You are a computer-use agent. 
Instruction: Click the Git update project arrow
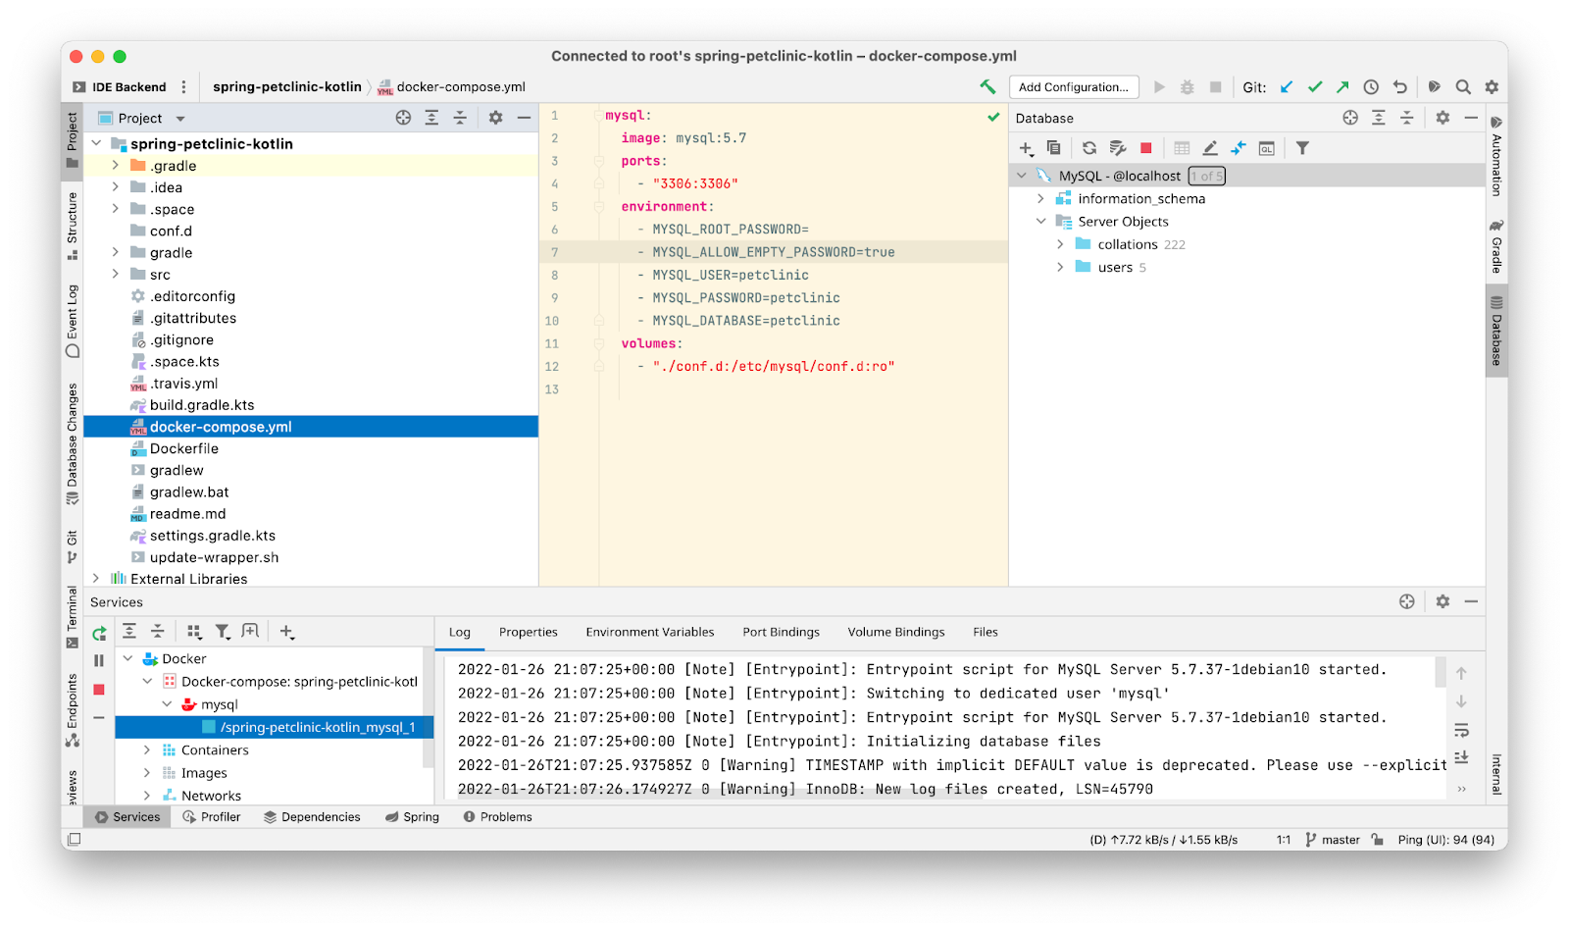click(x=1287, y=86)
